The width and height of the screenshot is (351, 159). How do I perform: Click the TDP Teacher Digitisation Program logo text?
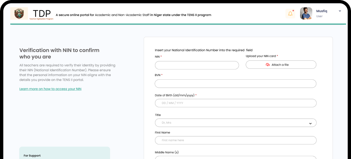pos(41,14)
